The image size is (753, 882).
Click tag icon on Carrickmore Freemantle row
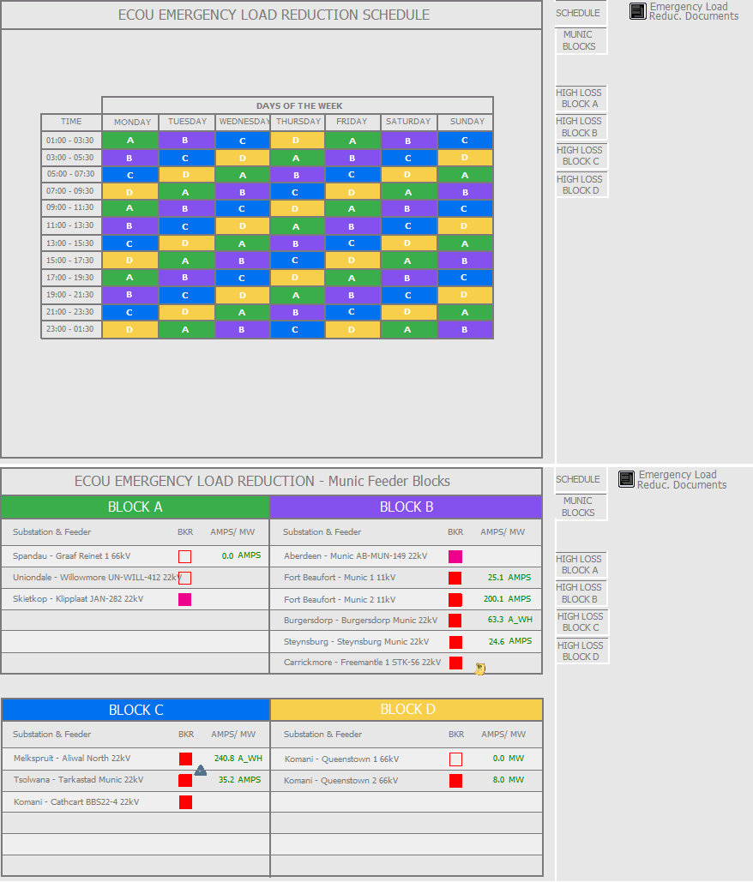pyautogui.click(x=480, y=669)
